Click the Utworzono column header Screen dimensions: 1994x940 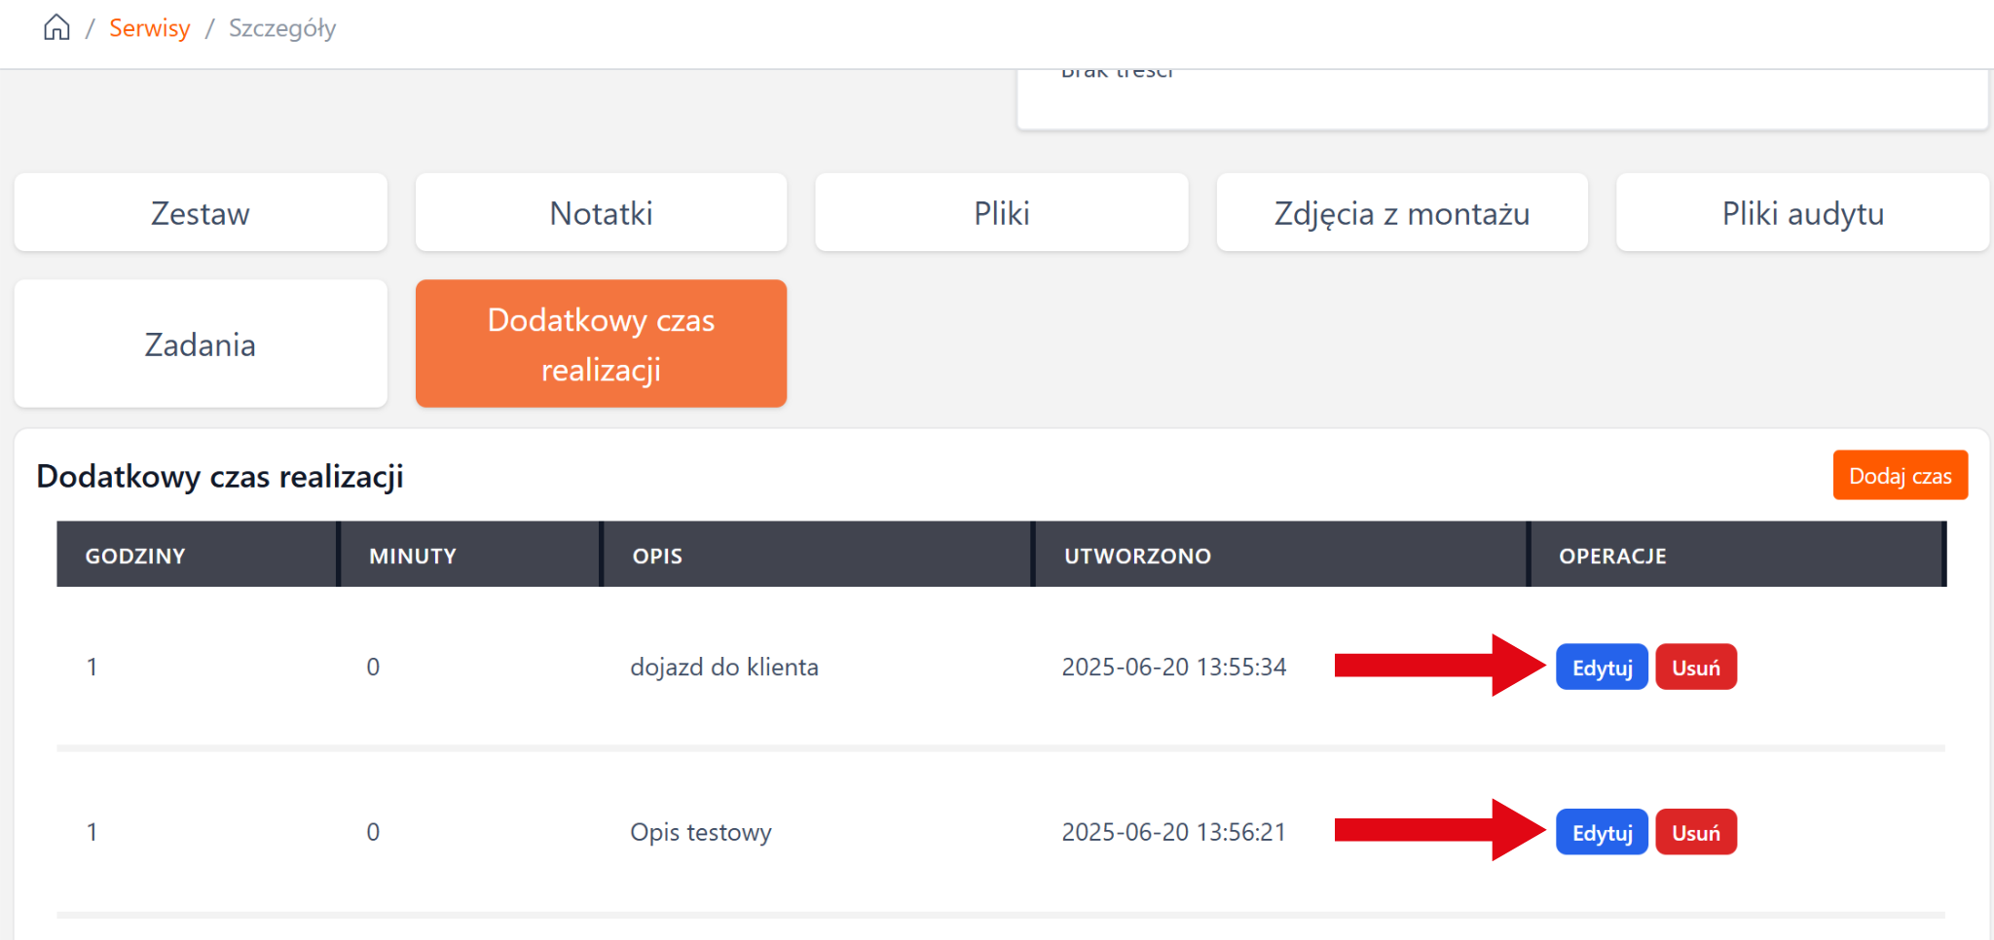(x=1137, y=556)
